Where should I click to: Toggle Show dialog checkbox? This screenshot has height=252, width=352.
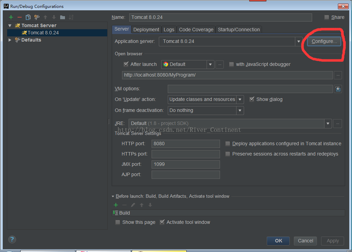tap(252, 99)
